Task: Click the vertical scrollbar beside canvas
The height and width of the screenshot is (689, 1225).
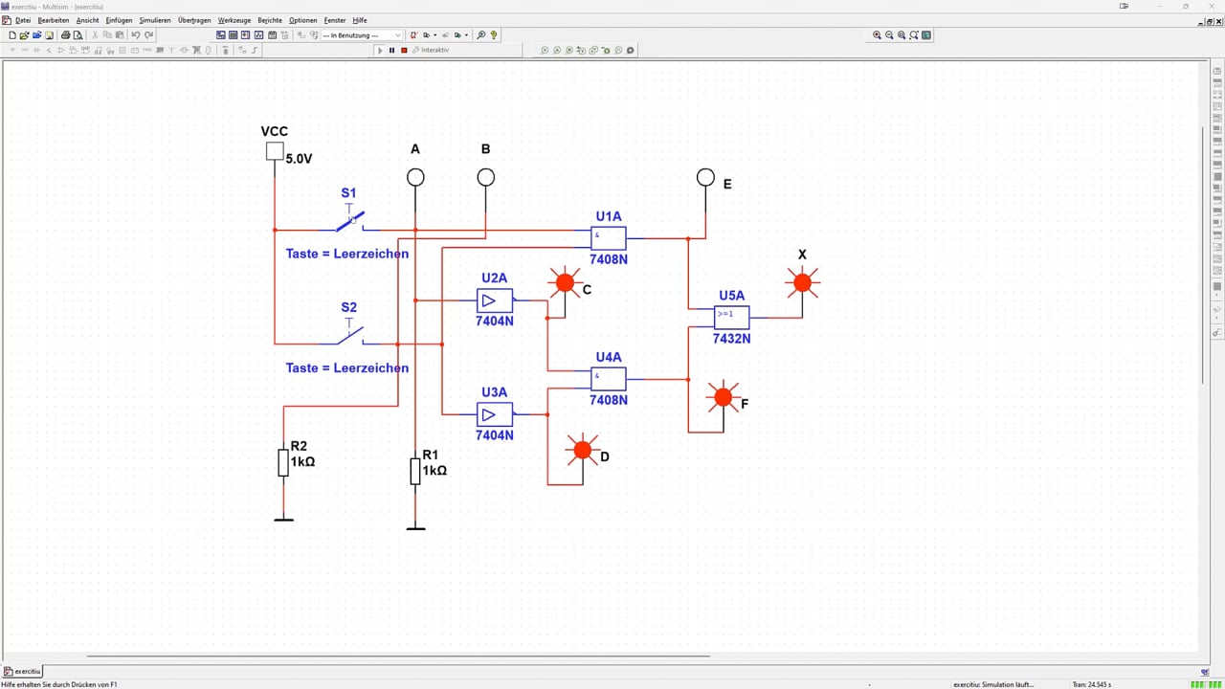Action: point(1203,256)
